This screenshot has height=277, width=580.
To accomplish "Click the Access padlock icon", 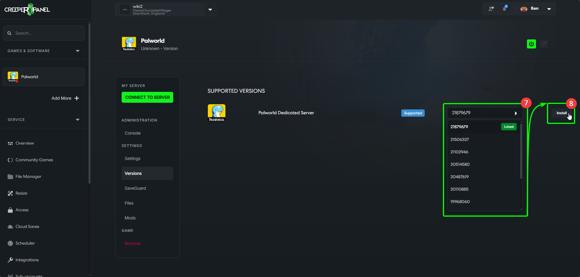I will click(10, 210).
